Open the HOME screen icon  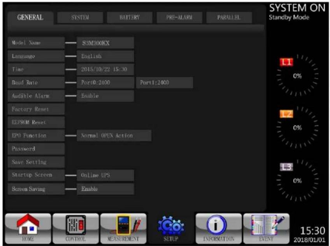pos(28,229)
